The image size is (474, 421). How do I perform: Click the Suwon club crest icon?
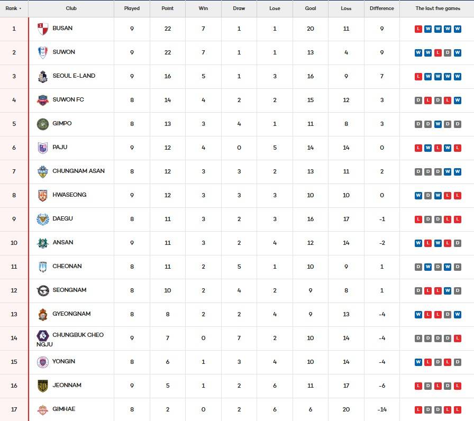(43, 53)
